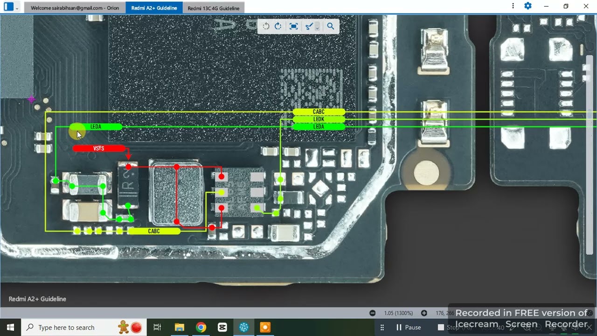Click the red VSYS net label
Screen dimensions: 597x336
(x=99, y=148)
